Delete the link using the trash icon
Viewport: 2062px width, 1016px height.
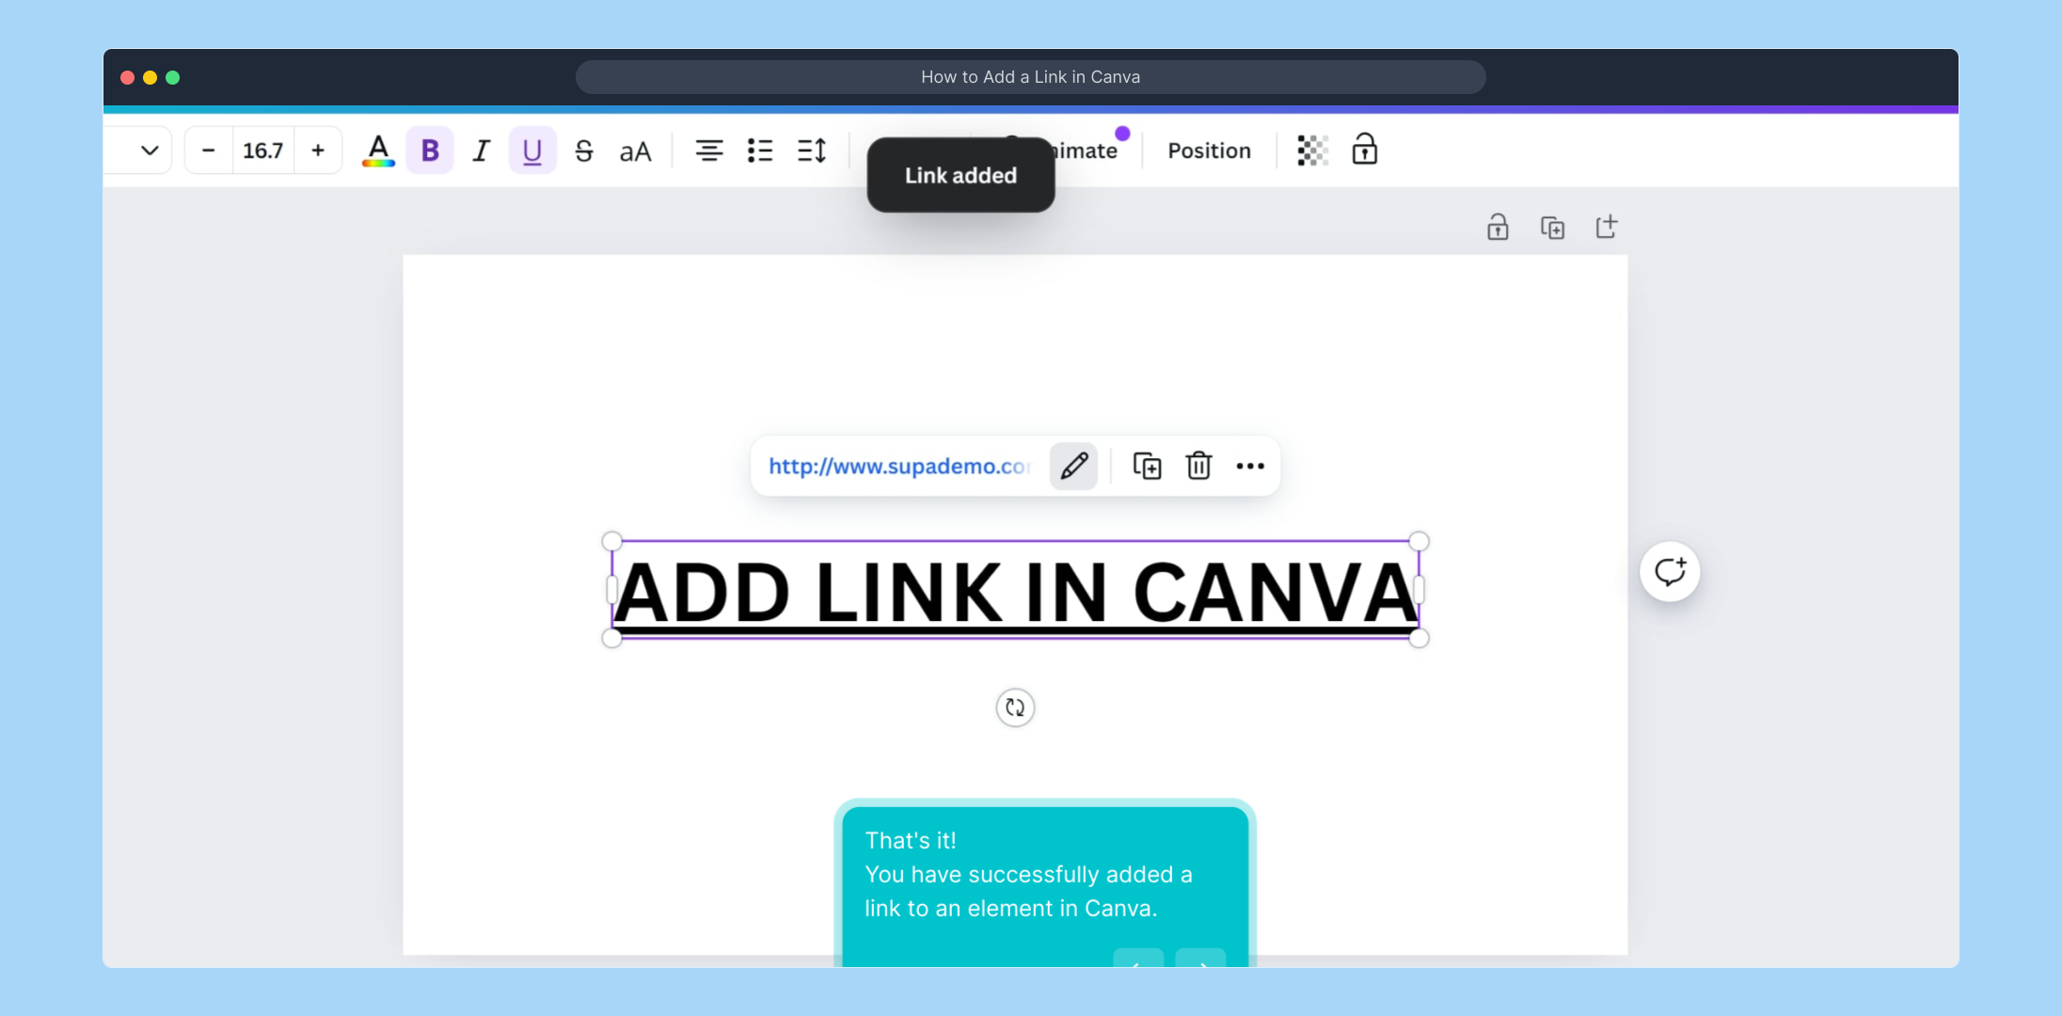click(x=1198, y=466)
